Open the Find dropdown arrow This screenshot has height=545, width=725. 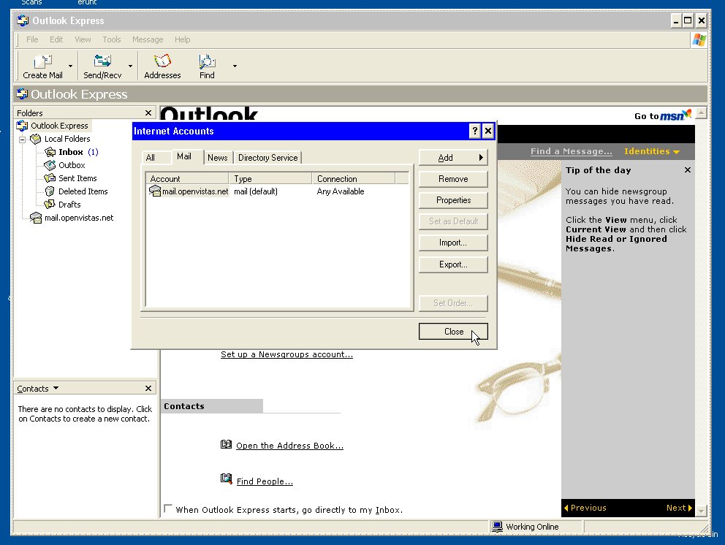(235, 66)
